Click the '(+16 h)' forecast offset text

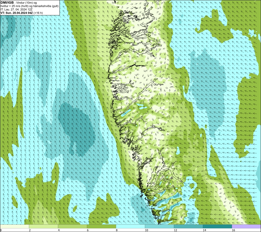pos(38,13)
